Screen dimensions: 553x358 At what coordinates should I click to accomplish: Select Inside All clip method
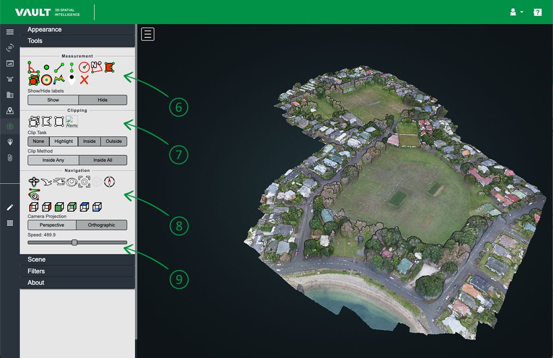pyautogui.click(x=102, y=160)
